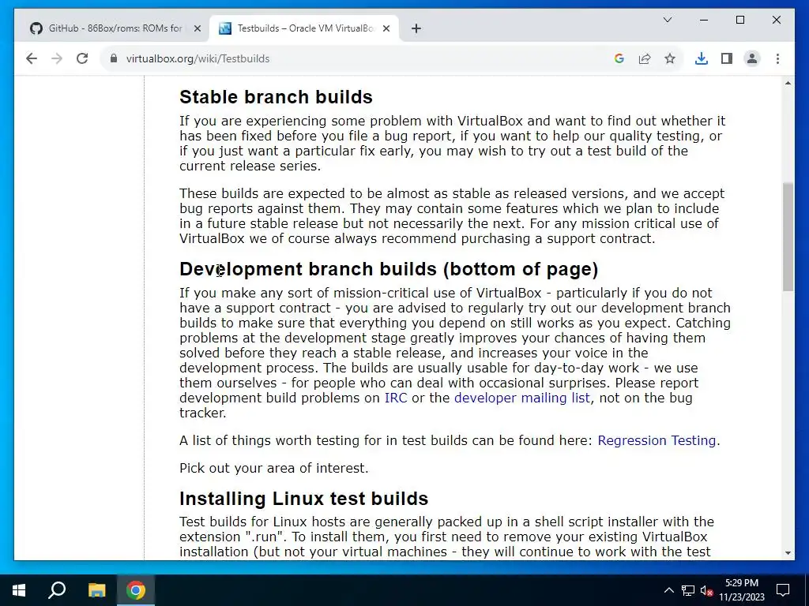Open the Google icon in address bar
Viewport: 809px width, 606px height.
tap(619, 58)
